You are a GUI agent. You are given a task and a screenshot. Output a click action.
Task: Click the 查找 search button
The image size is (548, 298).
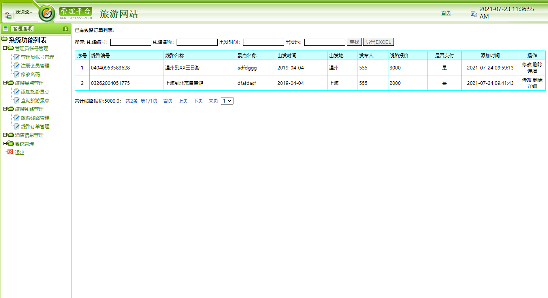click(x=354, y=42)
